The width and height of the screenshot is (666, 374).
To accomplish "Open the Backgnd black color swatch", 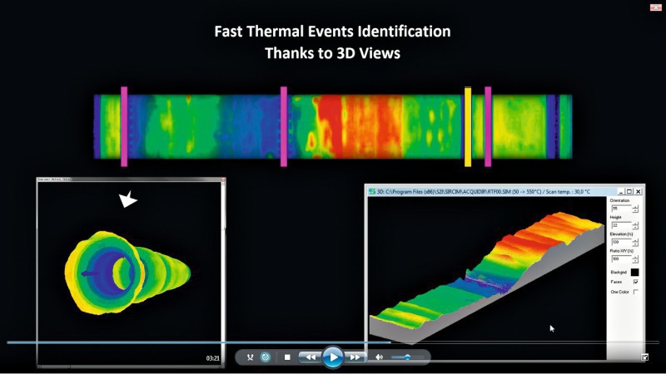I will [634, 272].
